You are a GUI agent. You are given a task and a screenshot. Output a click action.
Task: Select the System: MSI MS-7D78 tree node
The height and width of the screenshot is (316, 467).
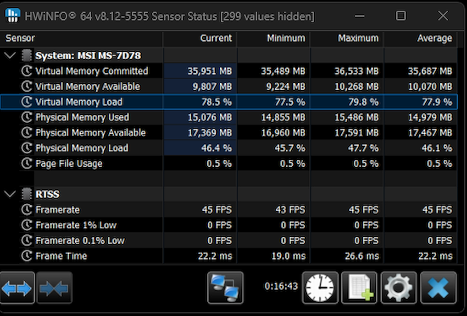tap(88, 55)
